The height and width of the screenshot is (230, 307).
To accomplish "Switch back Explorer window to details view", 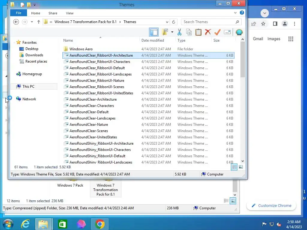I will pos(226,201).
